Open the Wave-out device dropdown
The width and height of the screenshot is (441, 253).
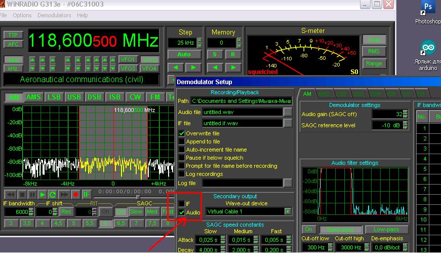(x=288, y=211)
